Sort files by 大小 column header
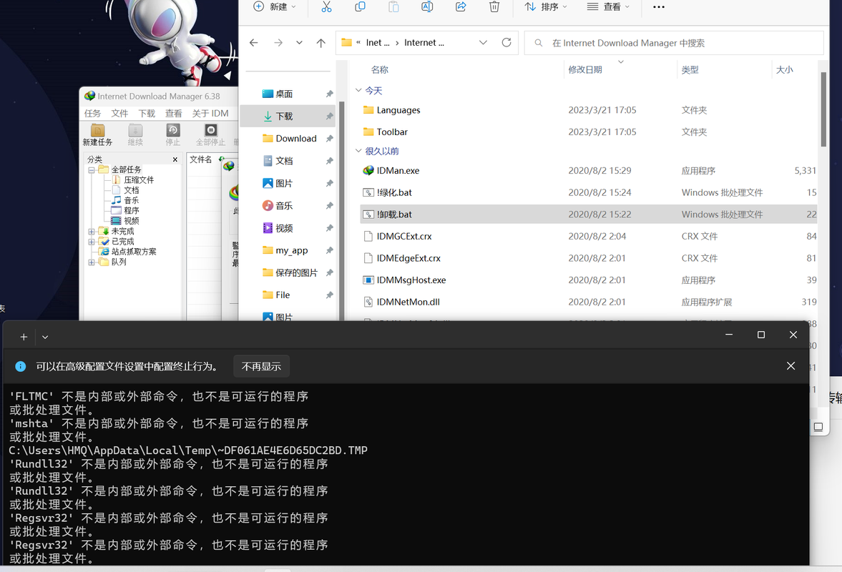 (x=785, y=70)
